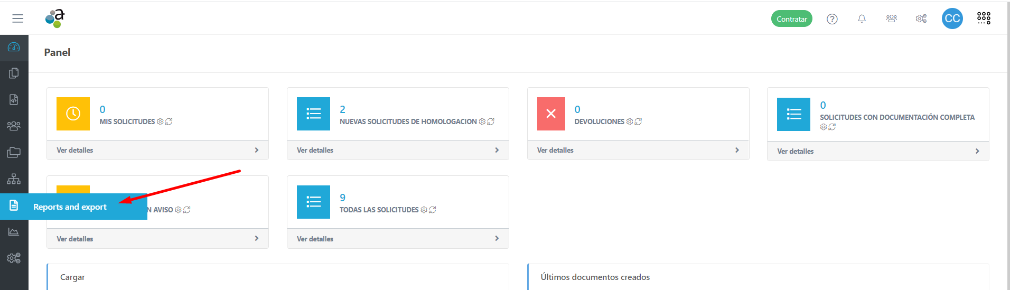1010x290 pixels.
Task: Open the settings gears icon in the header
Action: pyautogui.click(x=921, y=19)
